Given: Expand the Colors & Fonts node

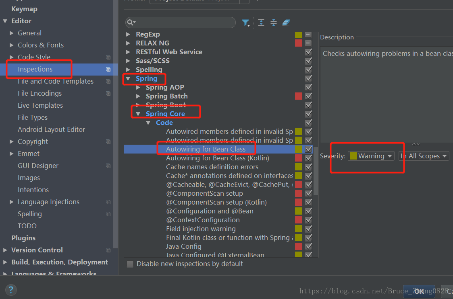Looking at the screenshot, I should point(12,45).
